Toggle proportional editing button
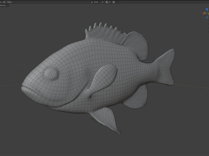 (x=114, y=2)
